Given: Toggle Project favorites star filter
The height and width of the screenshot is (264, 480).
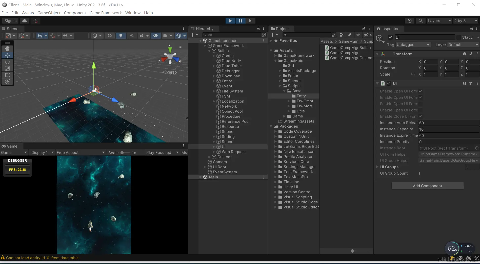Looking at the screenshot, I should coord(358,35).
